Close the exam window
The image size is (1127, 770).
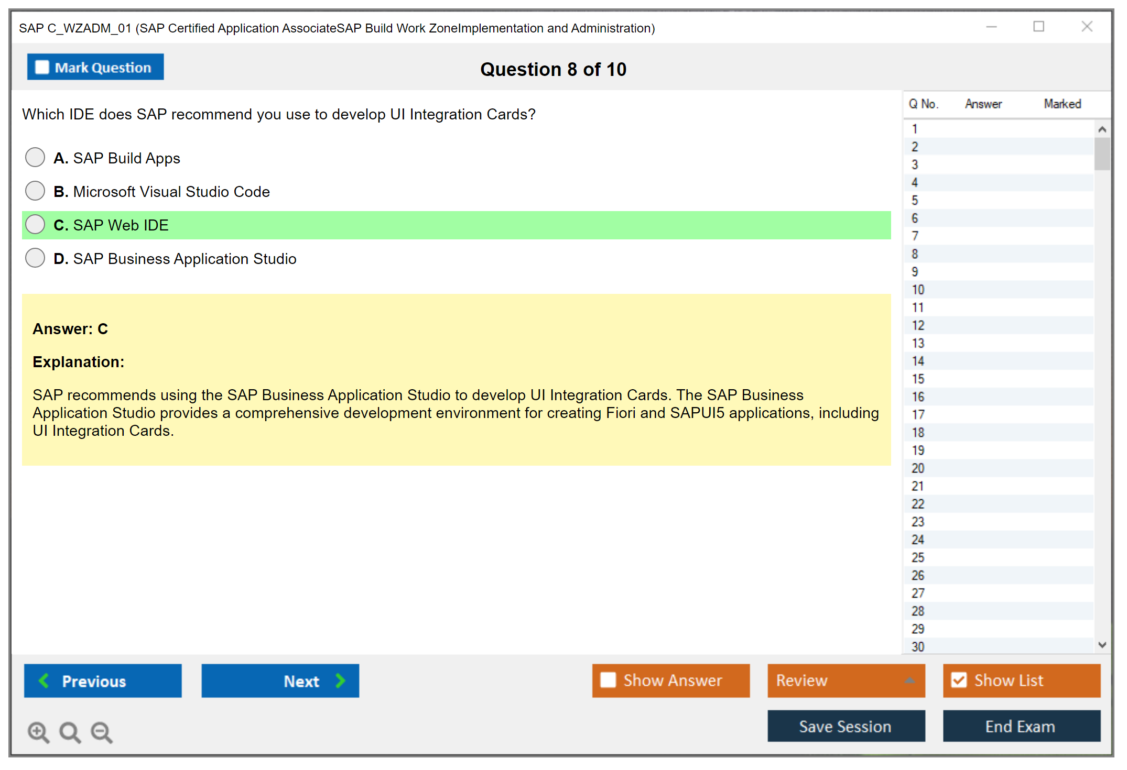pos(1087,27)
